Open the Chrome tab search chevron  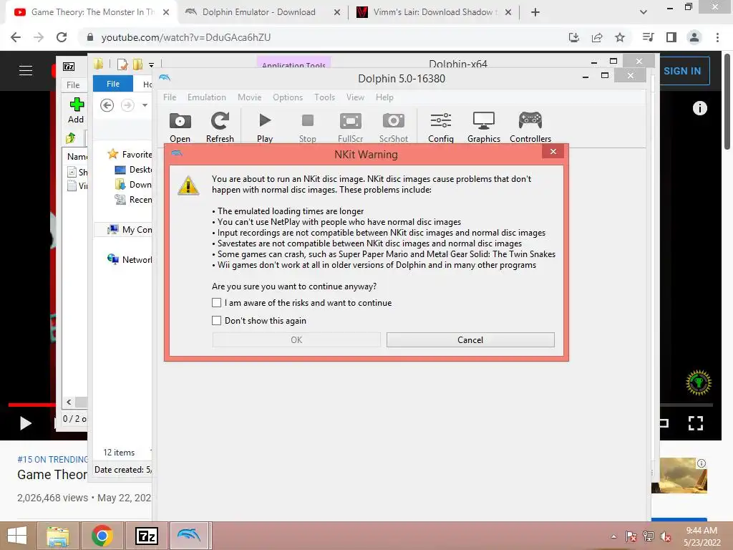644,11
